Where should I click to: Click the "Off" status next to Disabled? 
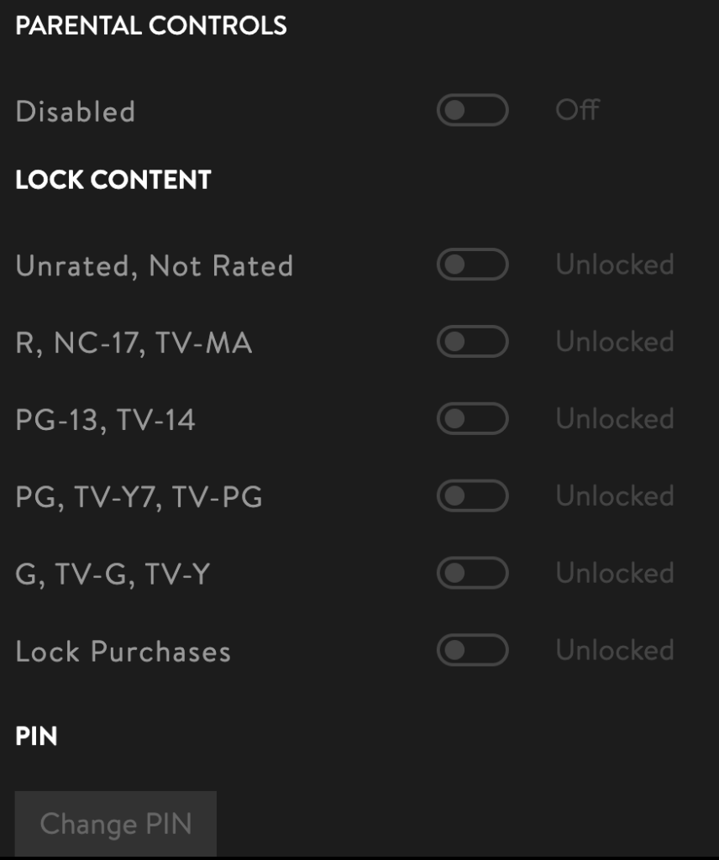[x=577, y=110]
